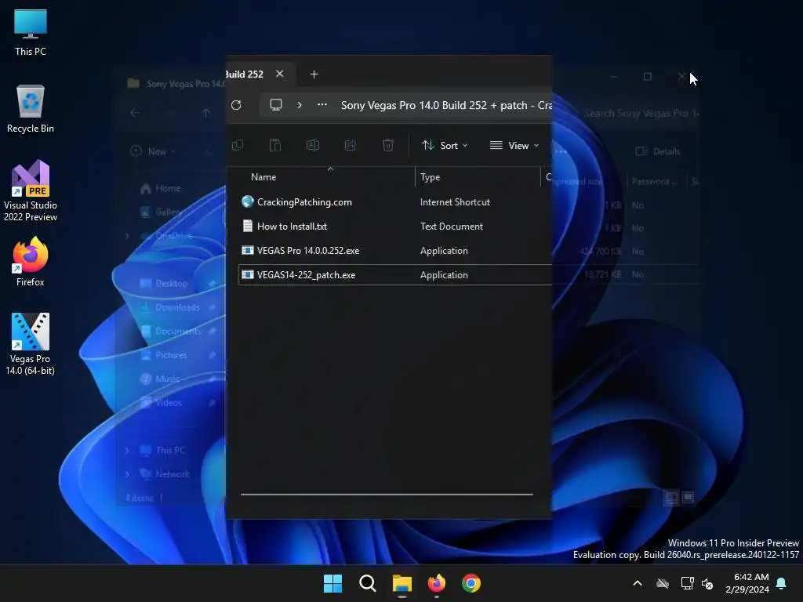803x602 pixels.
Task: Open Google Chrome from the taskbar
Action: point(471,583)
